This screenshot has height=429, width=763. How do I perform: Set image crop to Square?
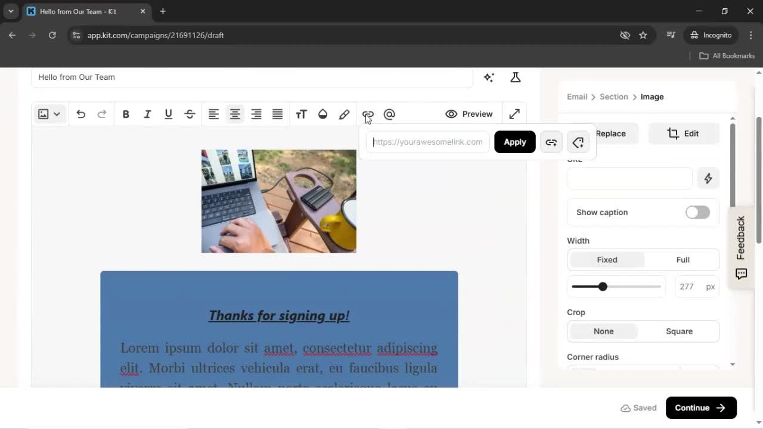679,331
